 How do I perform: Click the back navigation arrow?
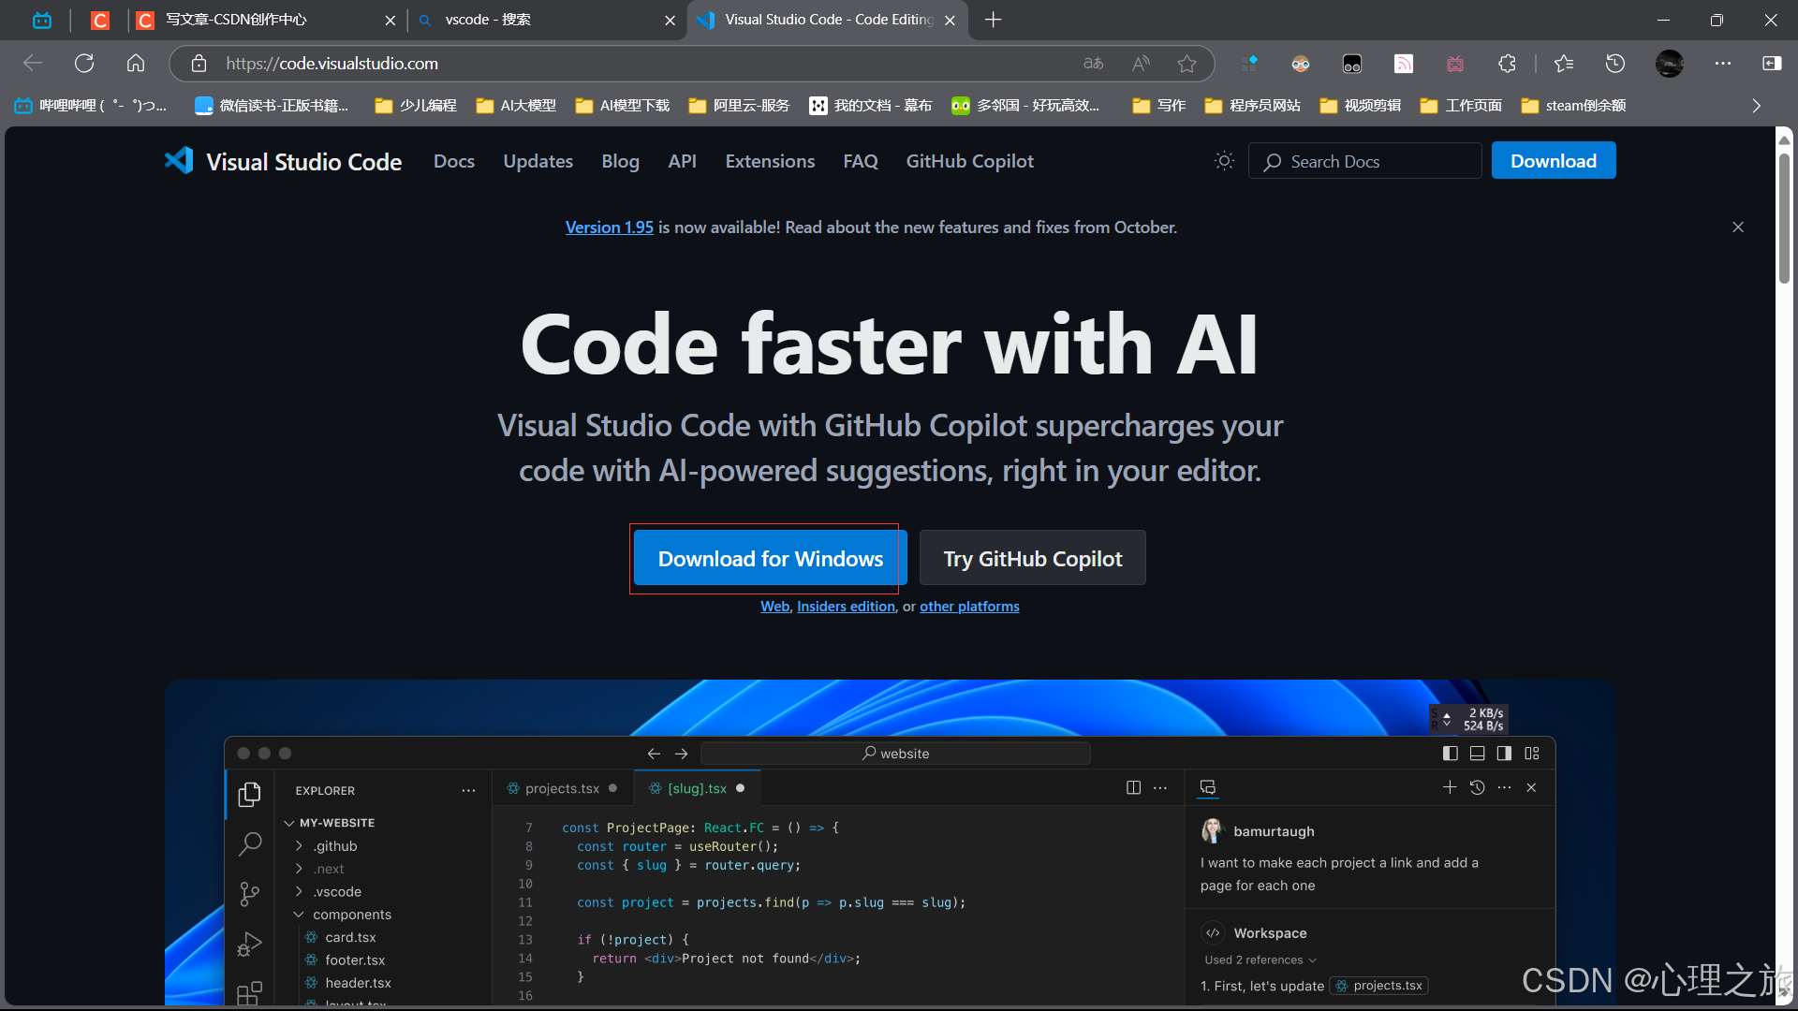tap(32, 63)
